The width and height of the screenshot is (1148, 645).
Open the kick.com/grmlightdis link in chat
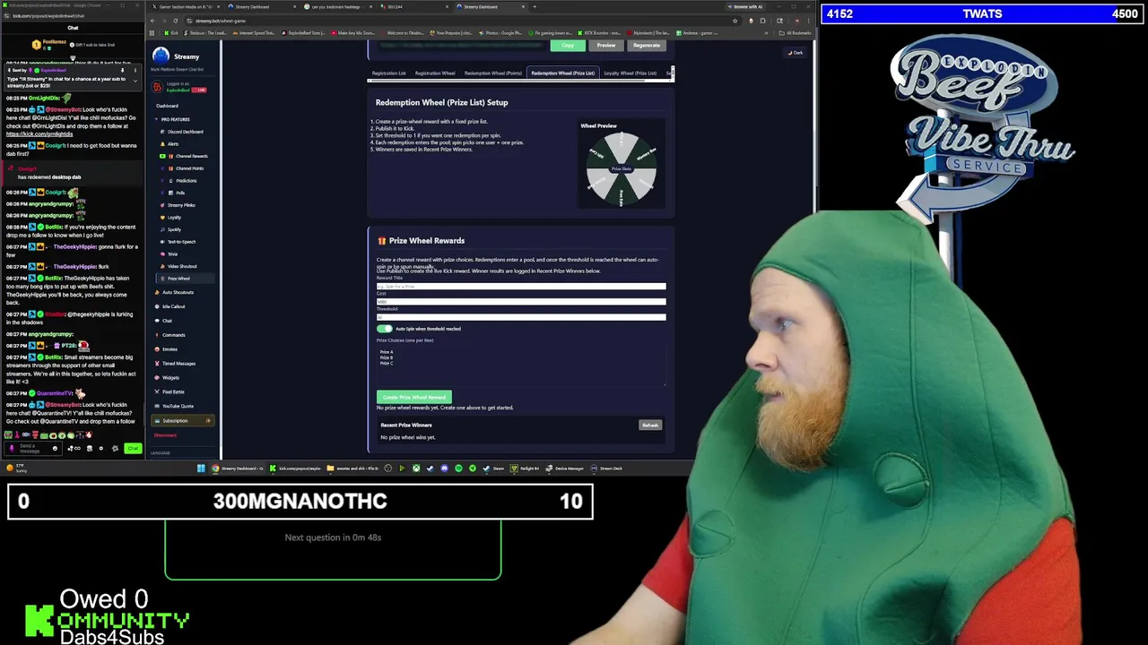click(39, 134)
